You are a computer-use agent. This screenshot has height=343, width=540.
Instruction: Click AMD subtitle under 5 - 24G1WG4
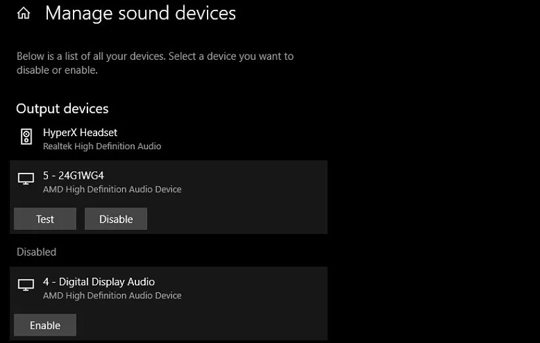112,189
